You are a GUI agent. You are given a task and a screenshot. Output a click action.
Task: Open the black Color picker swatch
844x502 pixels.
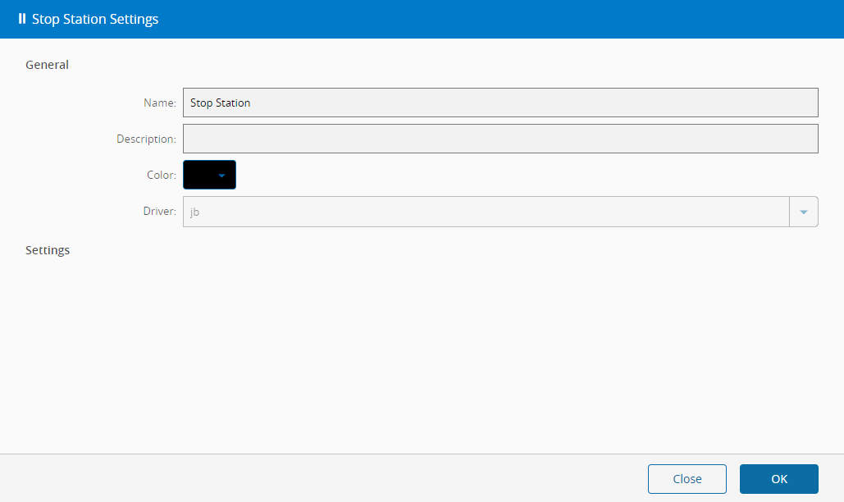209,175
